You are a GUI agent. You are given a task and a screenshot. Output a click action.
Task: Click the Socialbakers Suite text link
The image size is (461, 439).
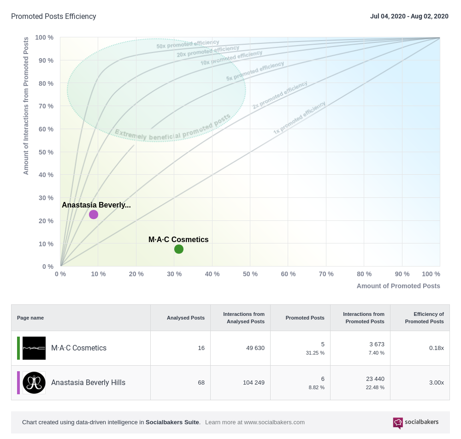(x=172, y=422)
